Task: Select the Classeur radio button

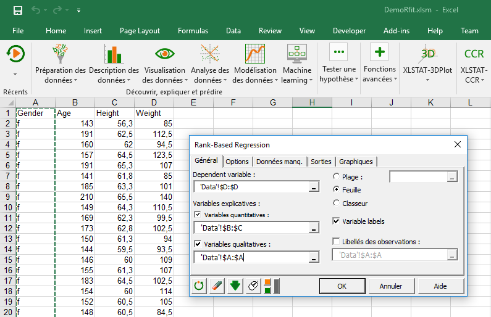Action: coord(337,203)
